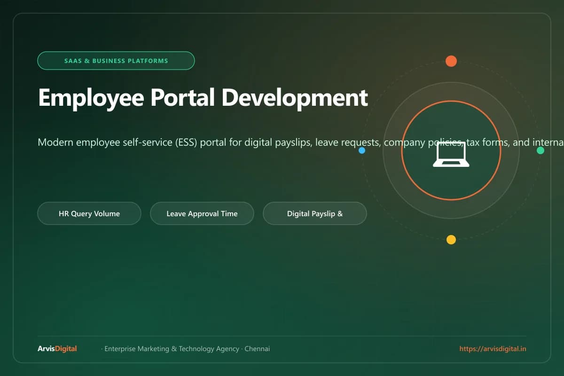Click the laptop icon in the circle
This screenshot has width=564, height=376.
click(x=451, y=154)
